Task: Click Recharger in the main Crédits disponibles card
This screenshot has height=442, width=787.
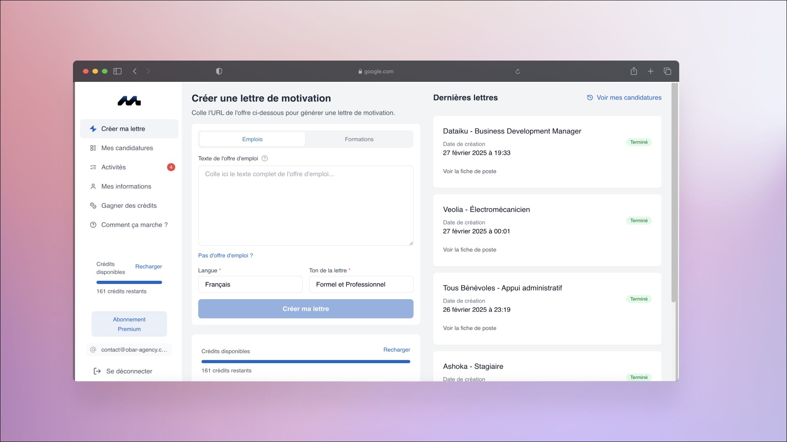Action: pos(396,350)
